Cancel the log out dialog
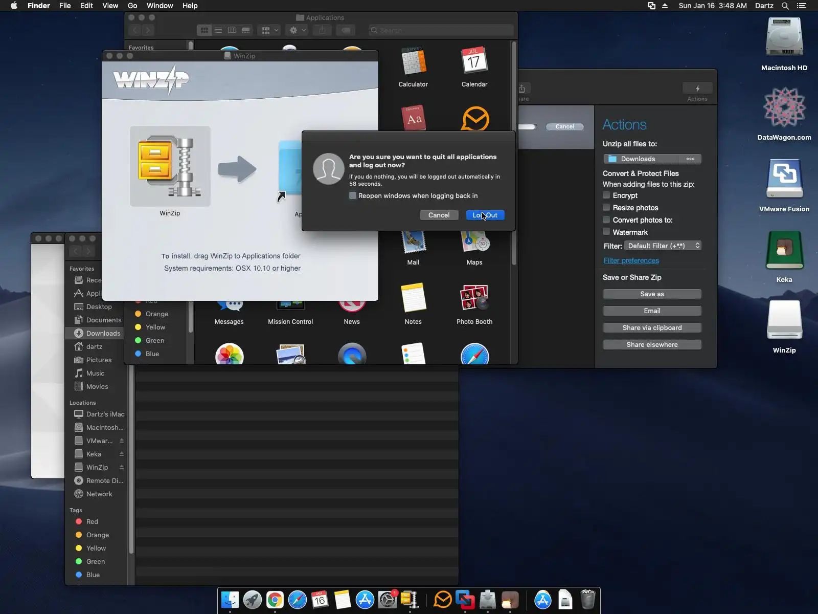The width and height of the screenshot is (818, 614). tap(439, 215)
